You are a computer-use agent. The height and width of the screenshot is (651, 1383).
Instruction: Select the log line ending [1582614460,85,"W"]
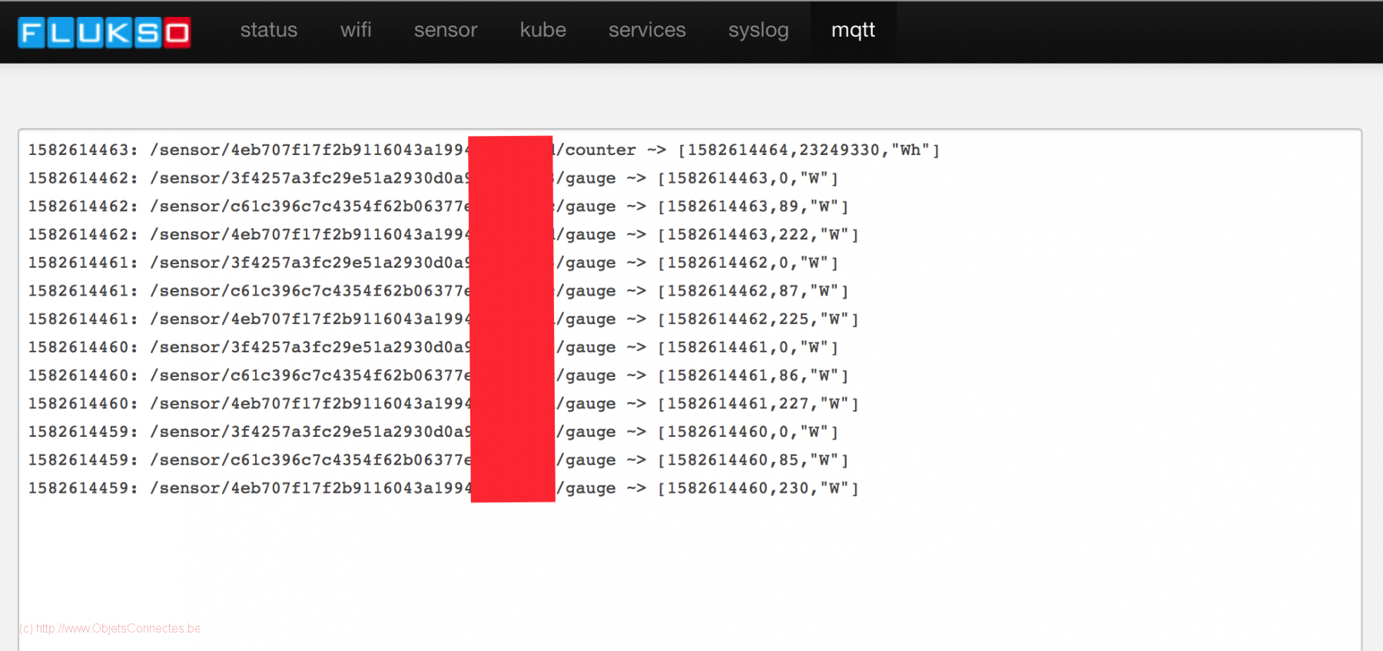click(x=439, y=460)
